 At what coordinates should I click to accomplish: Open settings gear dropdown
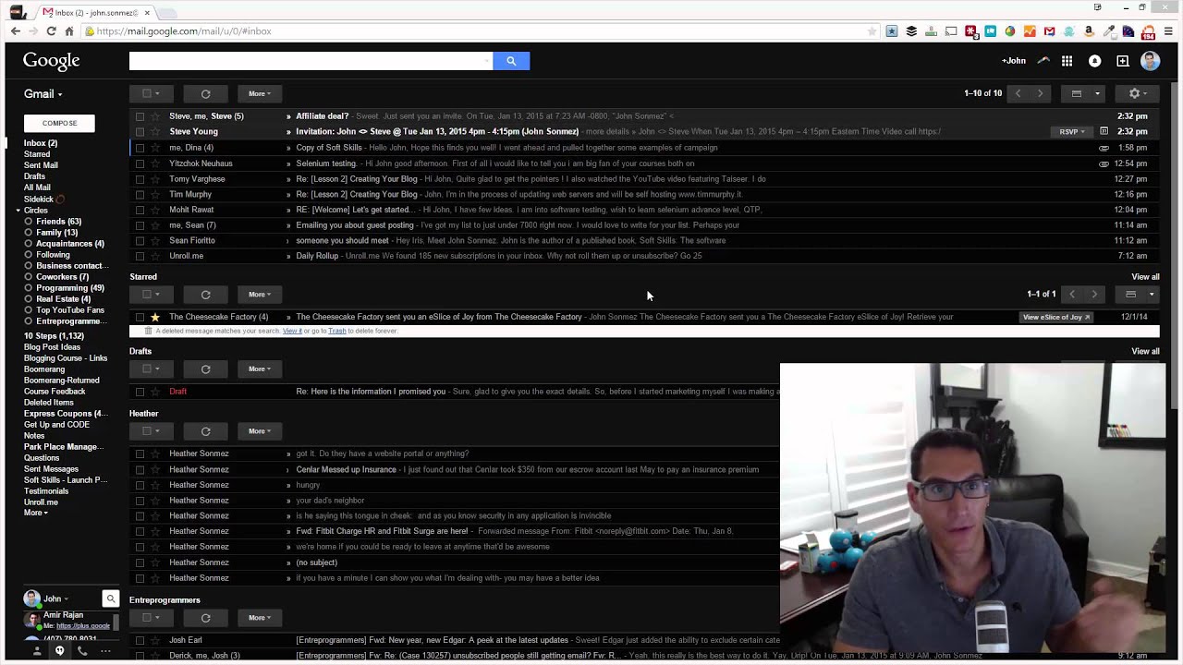pos(1138,93)
